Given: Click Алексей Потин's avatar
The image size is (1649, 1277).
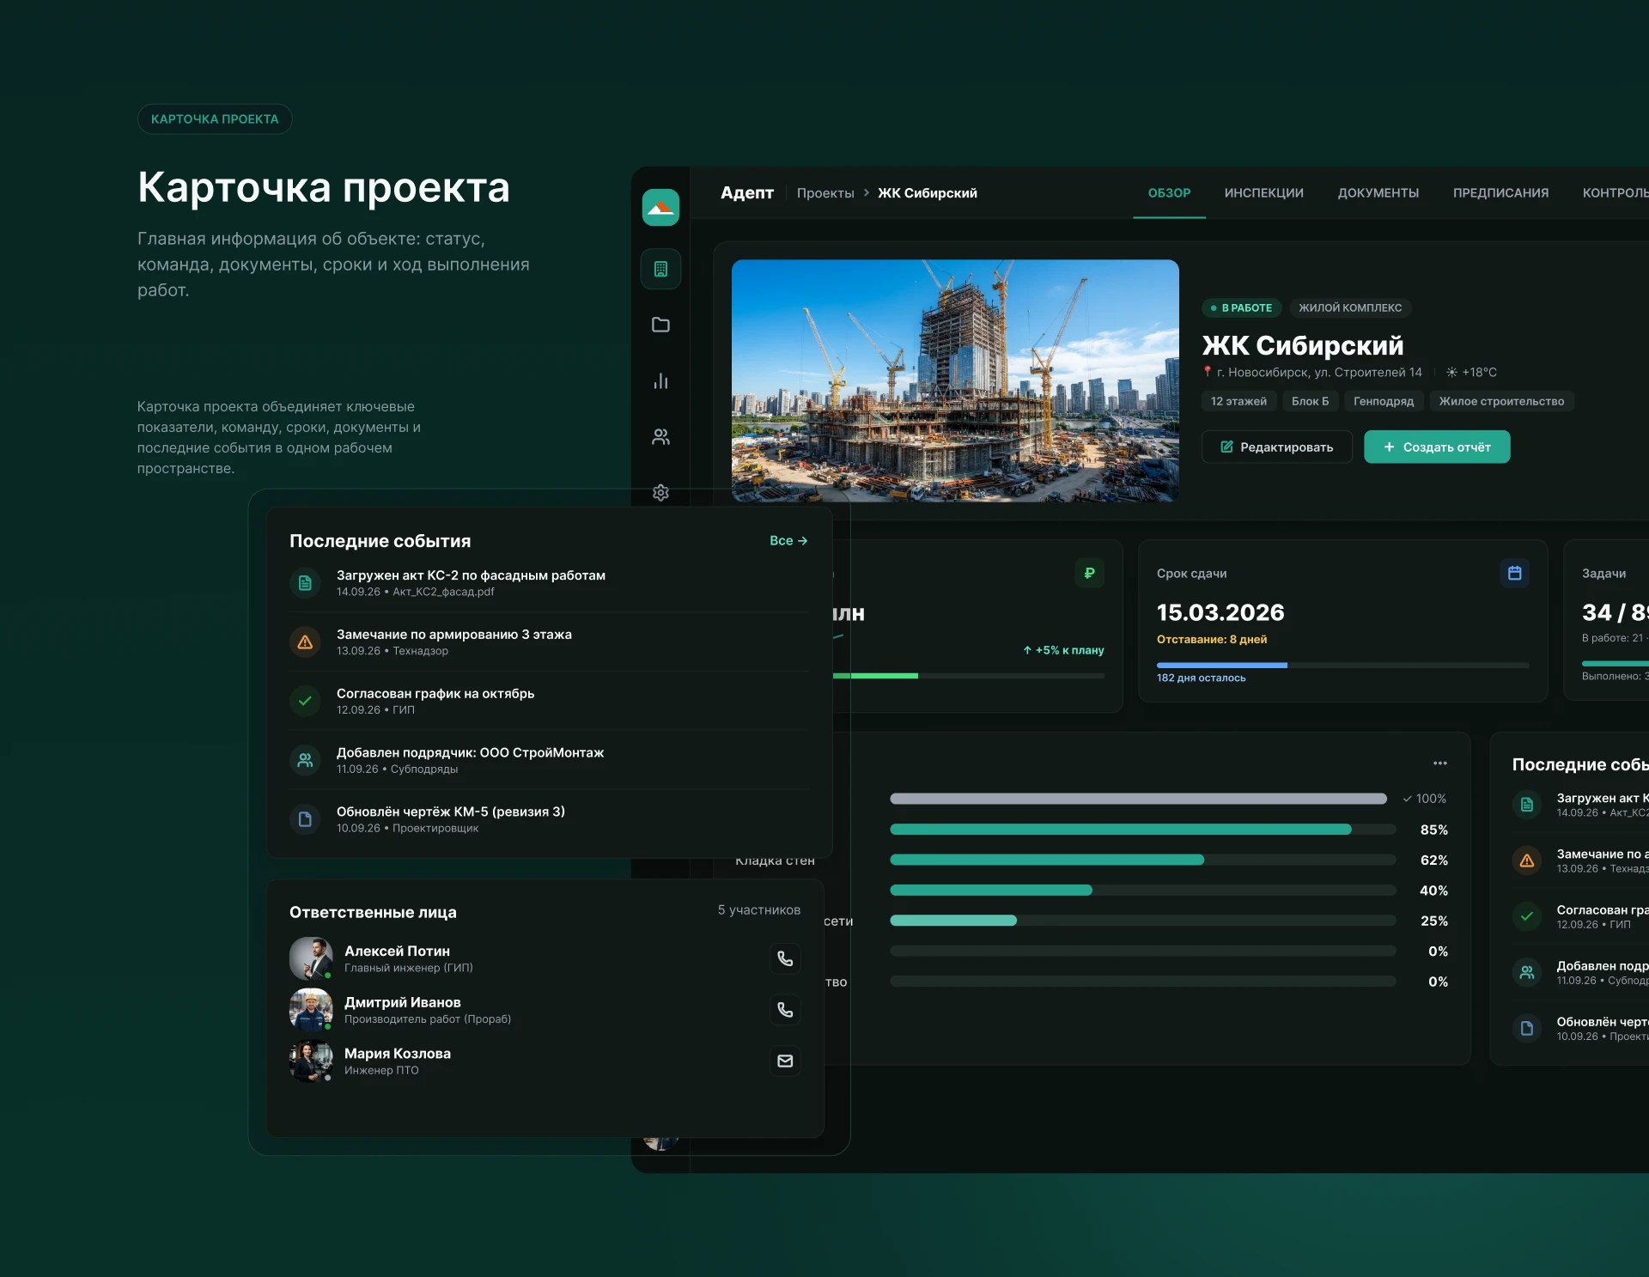Looking at the screenshot, I should (x=311, y=958).
